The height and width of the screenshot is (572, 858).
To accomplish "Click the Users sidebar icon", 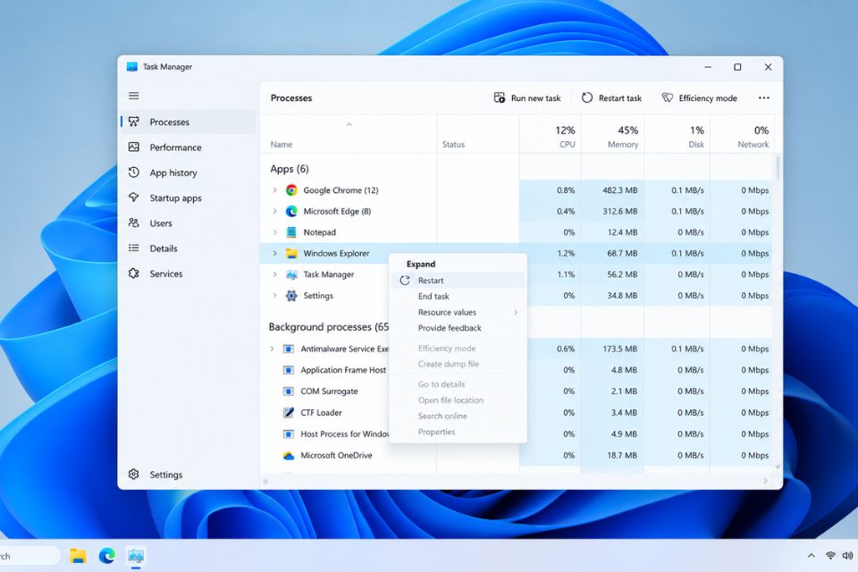I will (x=133, y=223).
